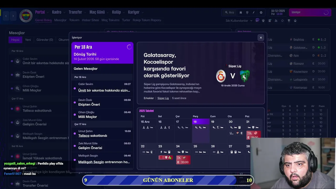Click the pencil edit icon in the top toolbar
Image resolution: width=336 pixels, height=189 pixels.
click(254, 12)
